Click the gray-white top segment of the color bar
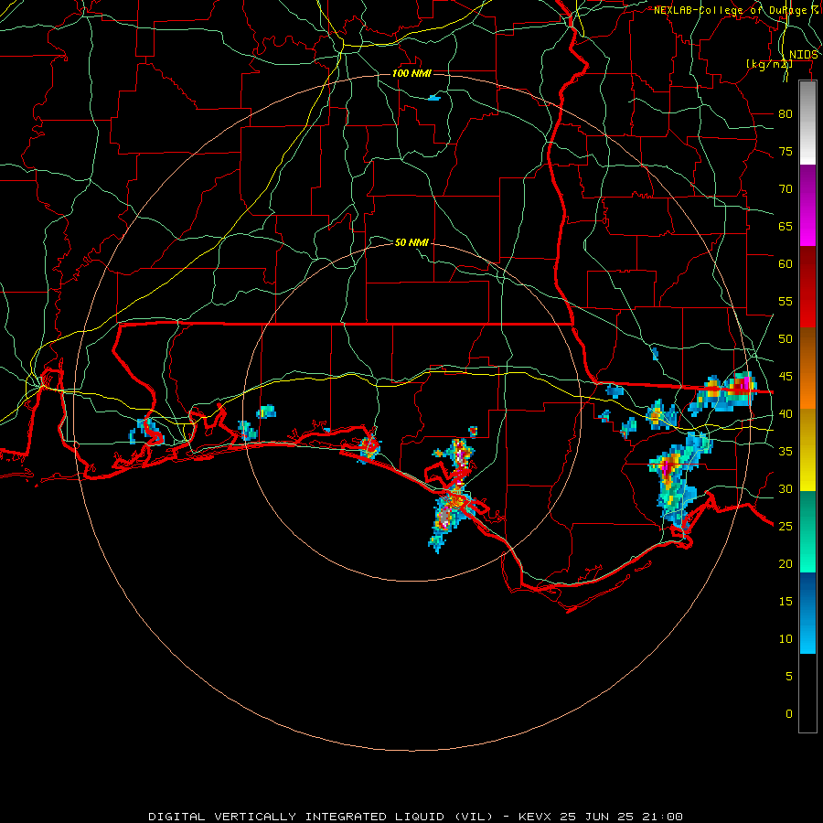 (x=807, y=123)
